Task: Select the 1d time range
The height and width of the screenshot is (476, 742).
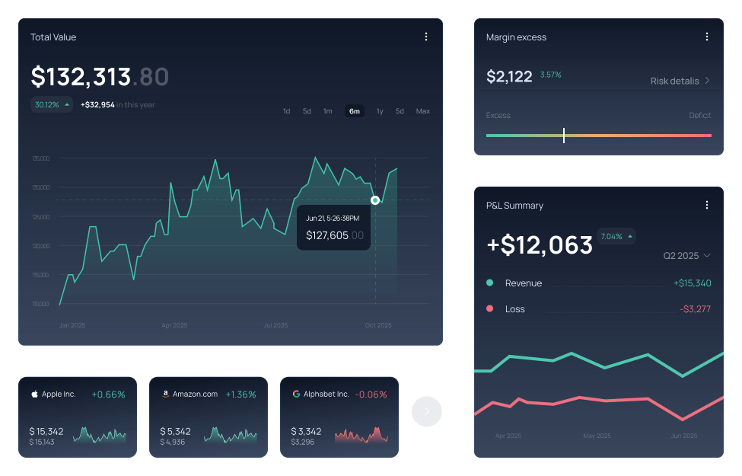Action: [286, 111]
